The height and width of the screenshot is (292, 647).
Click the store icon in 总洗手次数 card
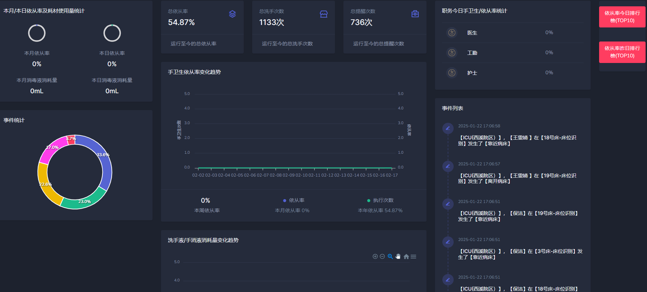tap(324, 14)
